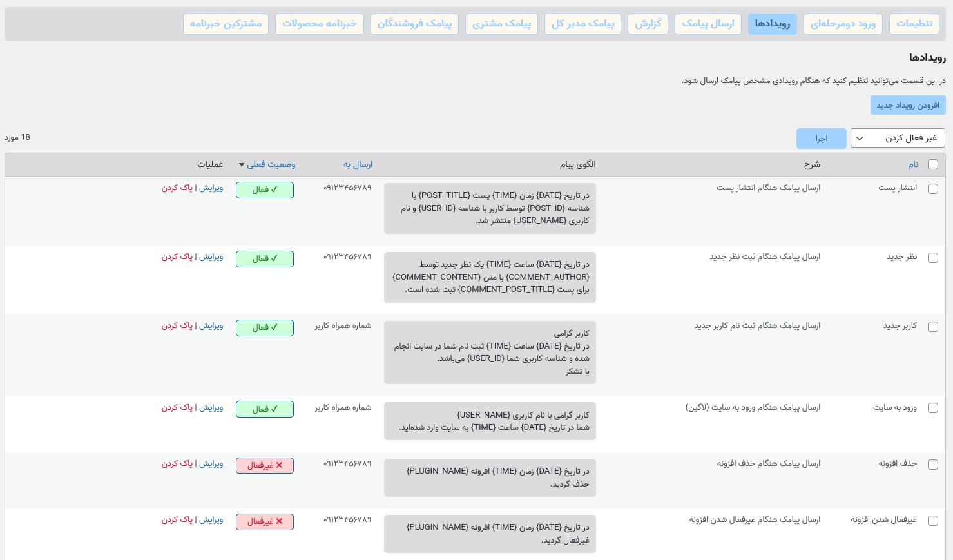Go to پیامک مشتری tab
Image resolution: width=953 pixels, height=560 pixels.
[x=501, y=24]
